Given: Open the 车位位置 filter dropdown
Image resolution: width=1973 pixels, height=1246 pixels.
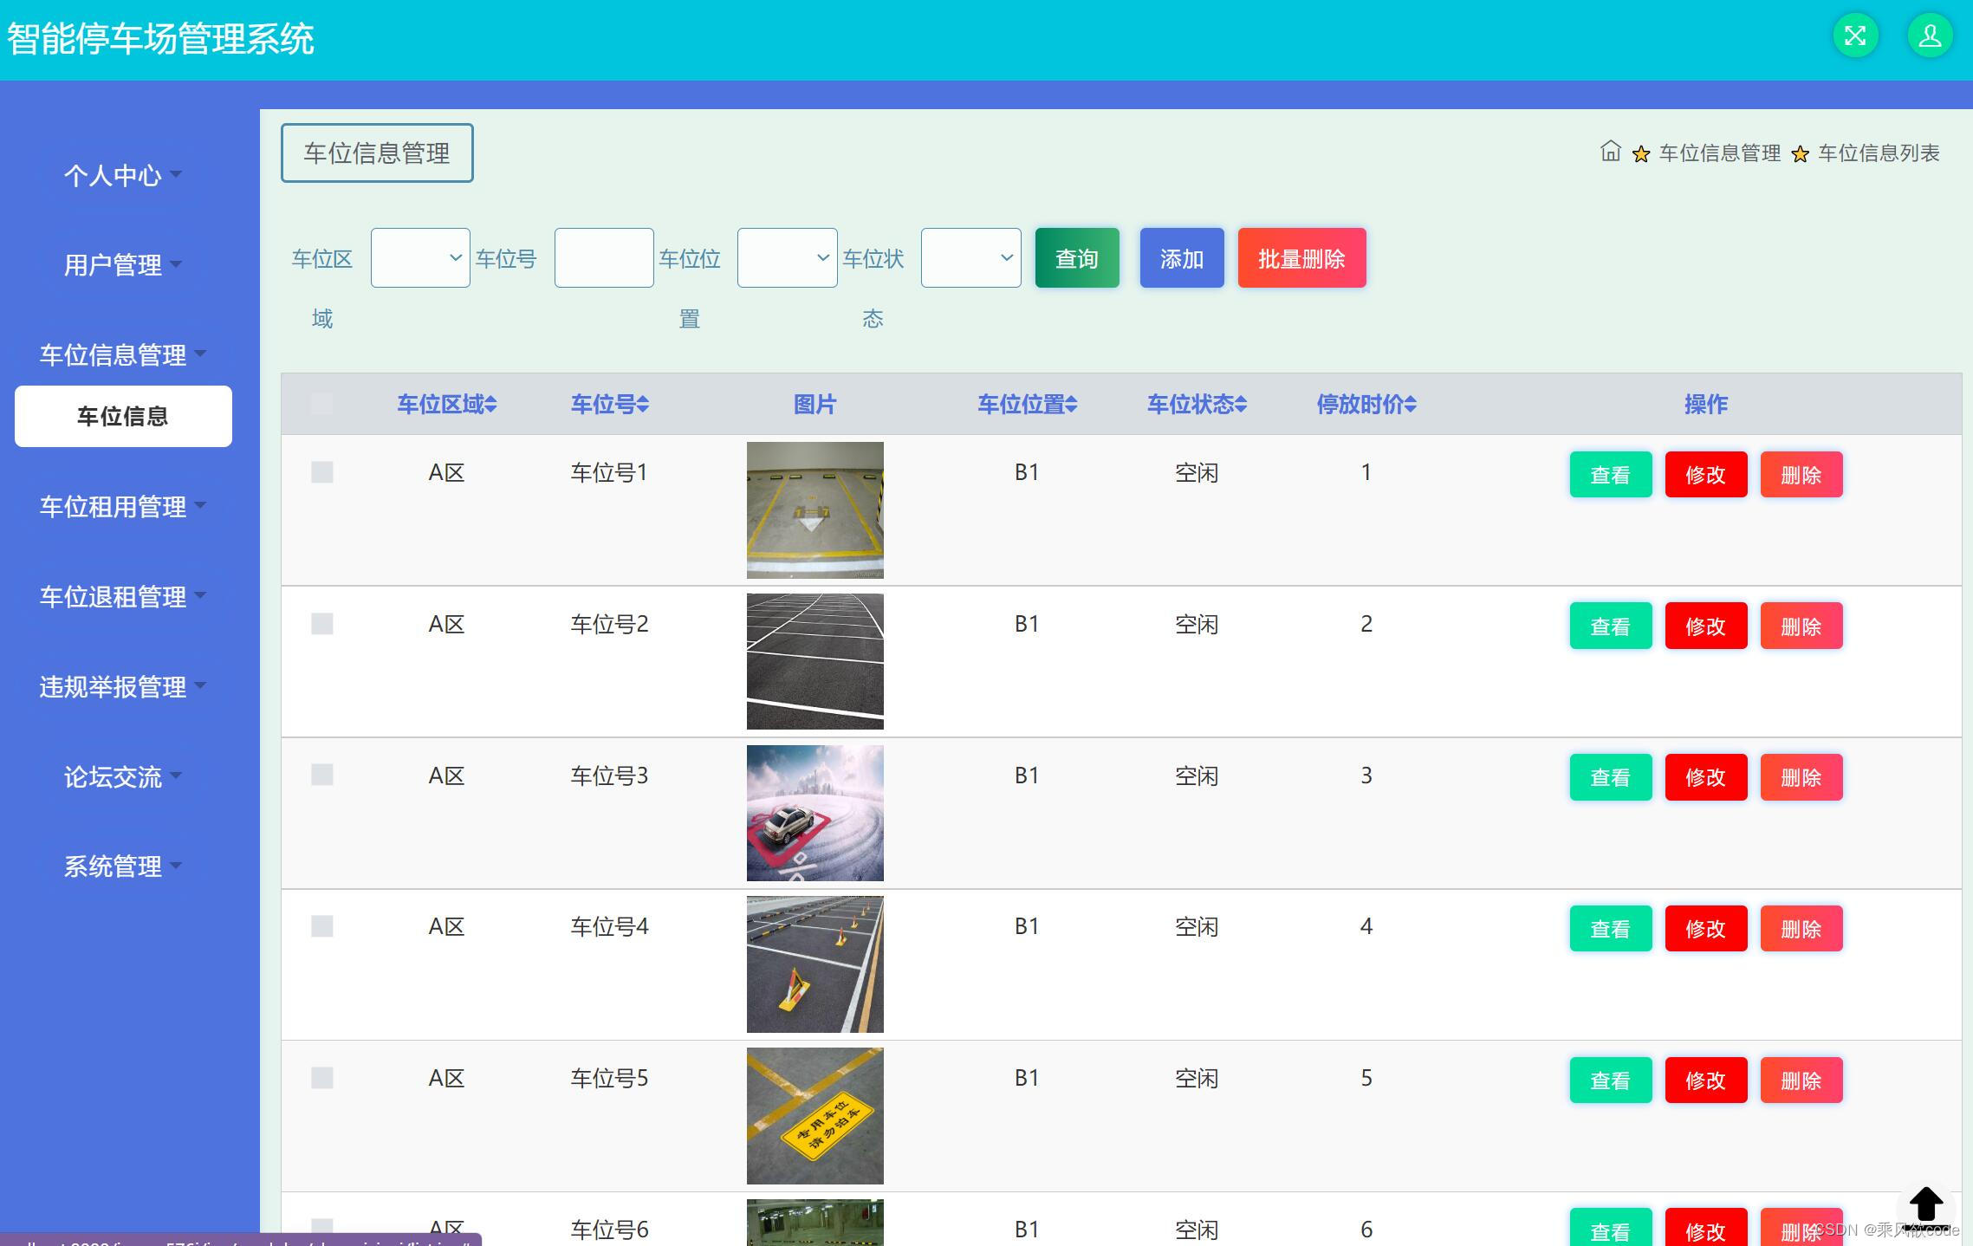Looking at the screenshot, I should pyautogui.click(x=787, y=257).
